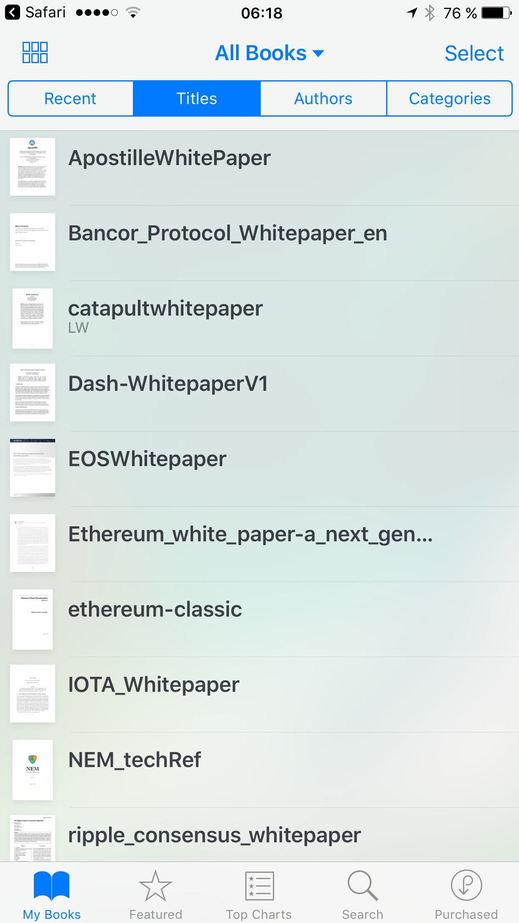Image resolution: width=519 pixels, height=923 pixels.
Task: Sort books by Recent
Action: click(71, 99)
